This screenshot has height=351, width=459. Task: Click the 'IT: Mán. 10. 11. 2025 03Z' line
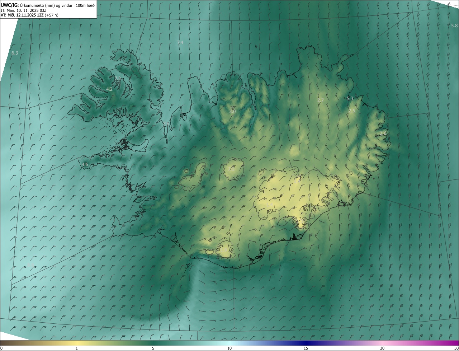[x=23, y=10]
